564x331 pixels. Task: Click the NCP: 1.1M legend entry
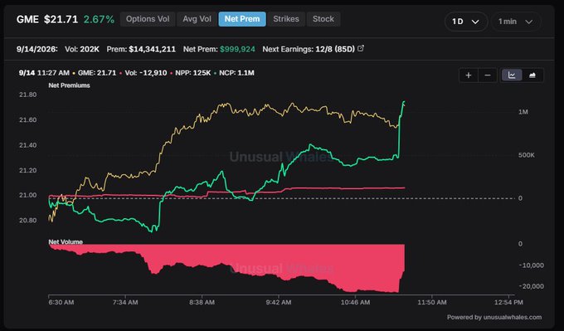[236, 73]
